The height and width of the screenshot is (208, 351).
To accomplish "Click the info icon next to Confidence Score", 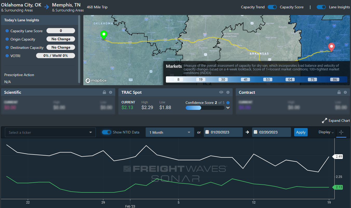I will tap(228, 103).
